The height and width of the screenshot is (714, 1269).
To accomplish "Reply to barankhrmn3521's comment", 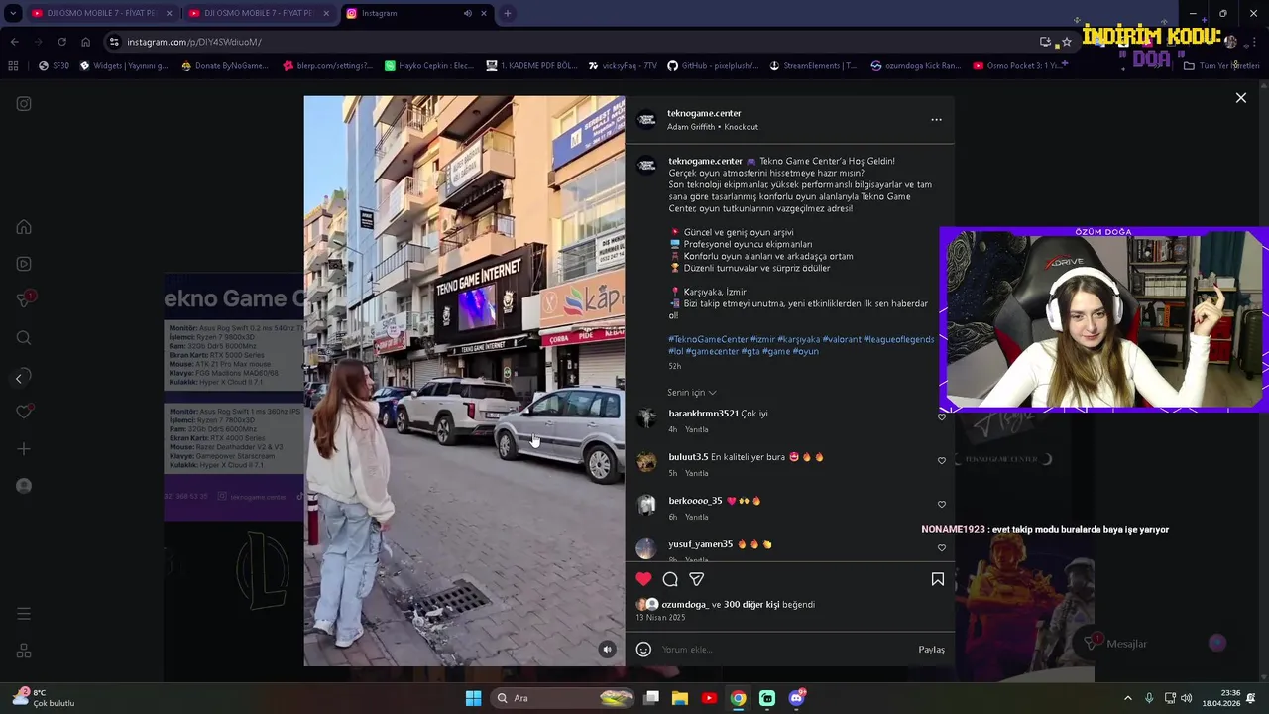I will point(697,429).
